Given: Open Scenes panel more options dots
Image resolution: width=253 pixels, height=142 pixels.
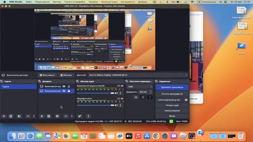Looking at the screenshot, I should [34, 116].
